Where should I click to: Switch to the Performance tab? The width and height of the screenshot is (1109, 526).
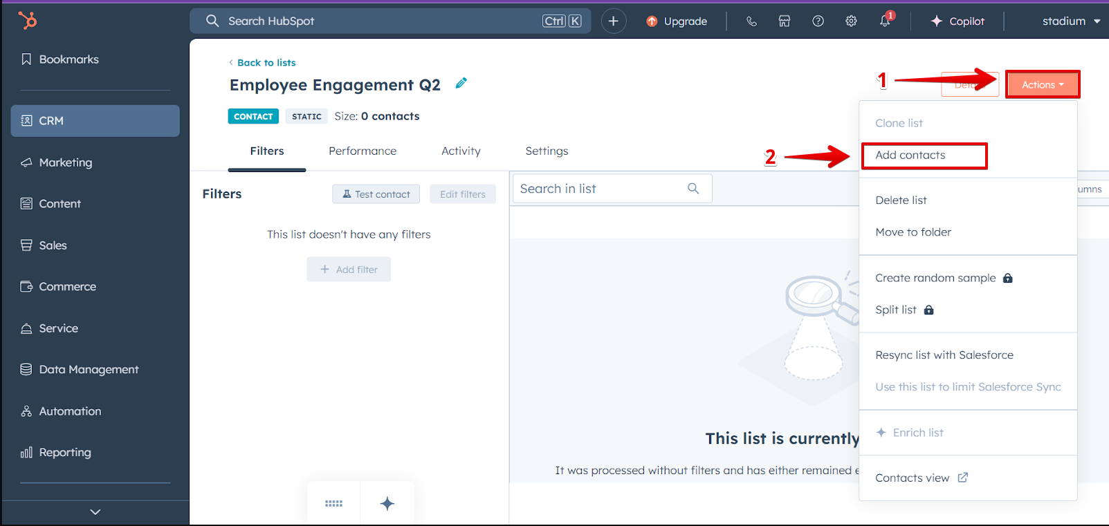363,151
